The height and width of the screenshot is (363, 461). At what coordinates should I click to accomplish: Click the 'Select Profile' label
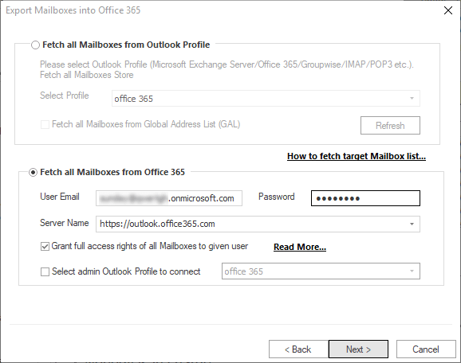(65, 96)
